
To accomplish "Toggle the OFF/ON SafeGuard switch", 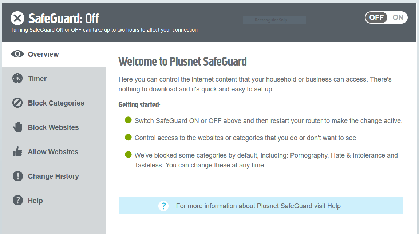I will click(x=386, y=17).
